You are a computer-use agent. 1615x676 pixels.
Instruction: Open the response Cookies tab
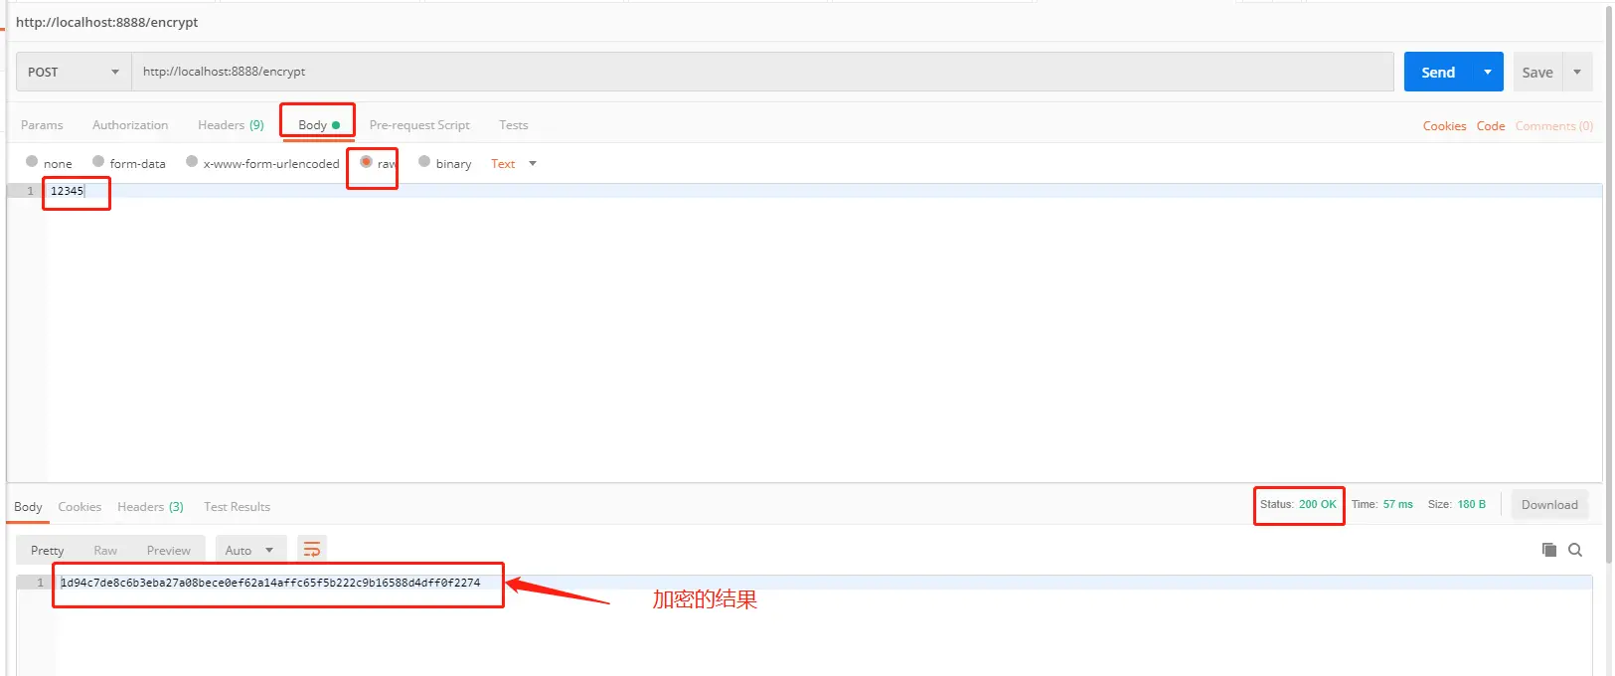(x=80, y=507)
